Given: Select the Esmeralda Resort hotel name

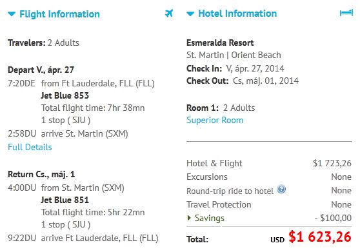Looking at the screenshot, I should (220, 43).
